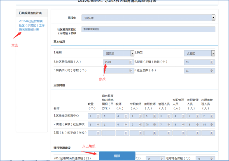Viewport: 229px width, 161px height.
Task: Click the 6.社区总数 field showing 11
Action: (199, 71)
